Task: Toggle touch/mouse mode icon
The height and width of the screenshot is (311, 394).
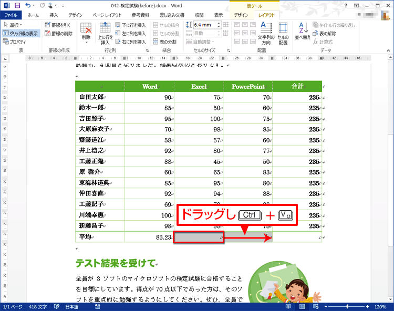Action: click(50, 5)
